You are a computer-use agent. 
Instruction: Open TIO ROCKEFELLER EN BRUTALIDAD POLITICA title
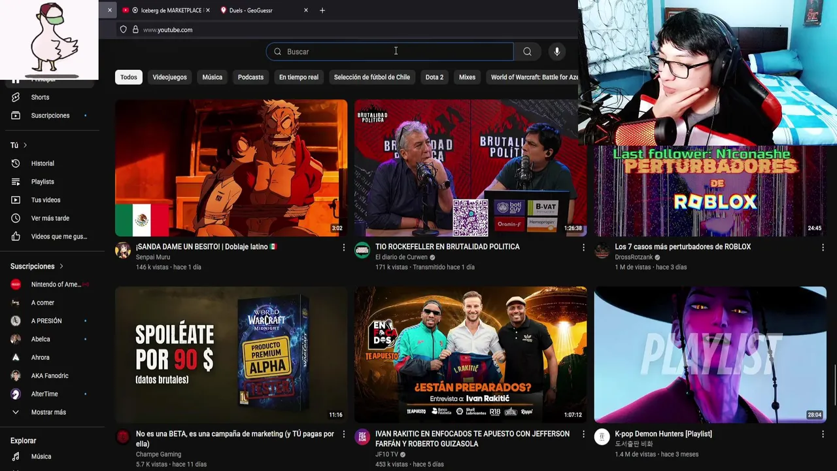point(447,247)
